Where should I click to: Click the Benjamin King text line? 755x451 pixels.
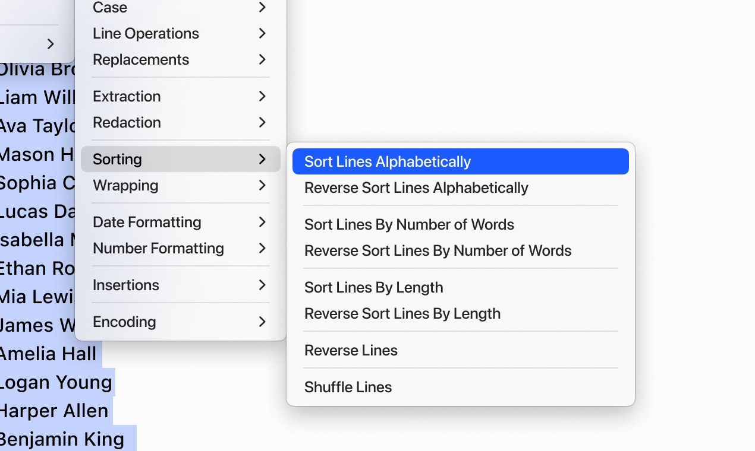pos(62,439)
